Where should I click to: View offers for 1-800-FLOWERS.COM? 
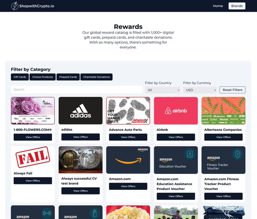[x=33, y=137]
